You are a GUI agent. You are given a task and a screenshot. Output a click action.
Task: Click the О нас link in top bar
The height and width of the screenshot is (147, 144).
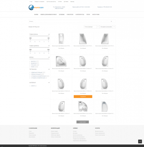[x=31, y=2]
